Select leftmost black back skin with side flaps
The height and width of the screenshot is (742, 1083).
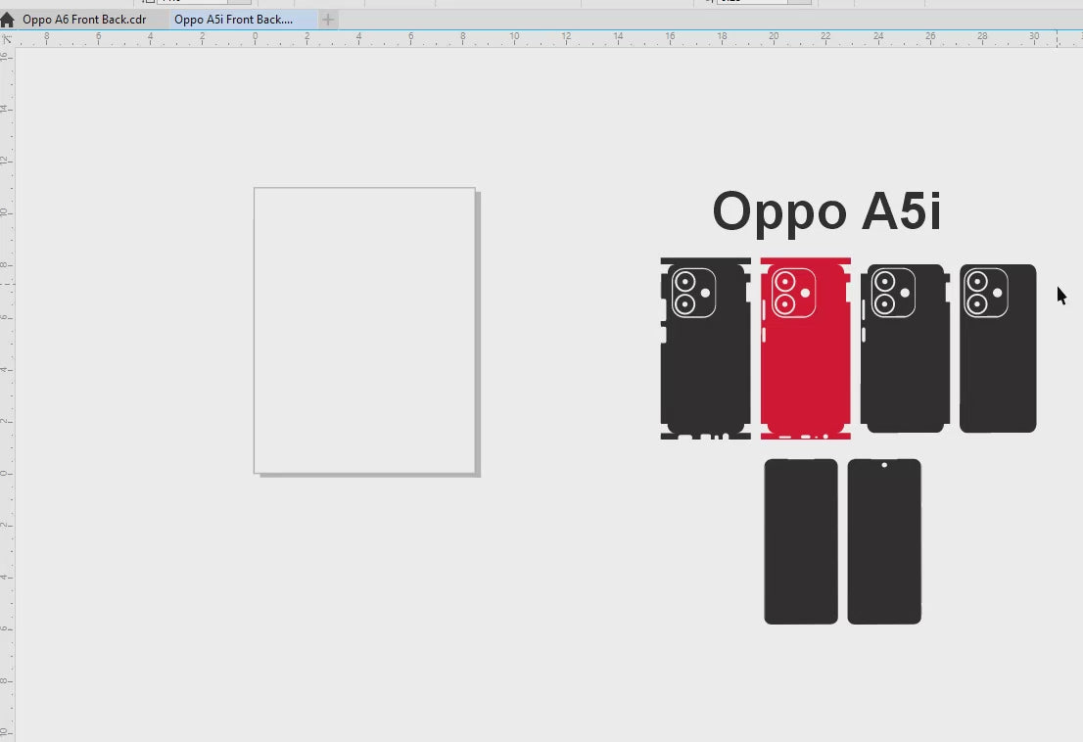coord(705,372)
